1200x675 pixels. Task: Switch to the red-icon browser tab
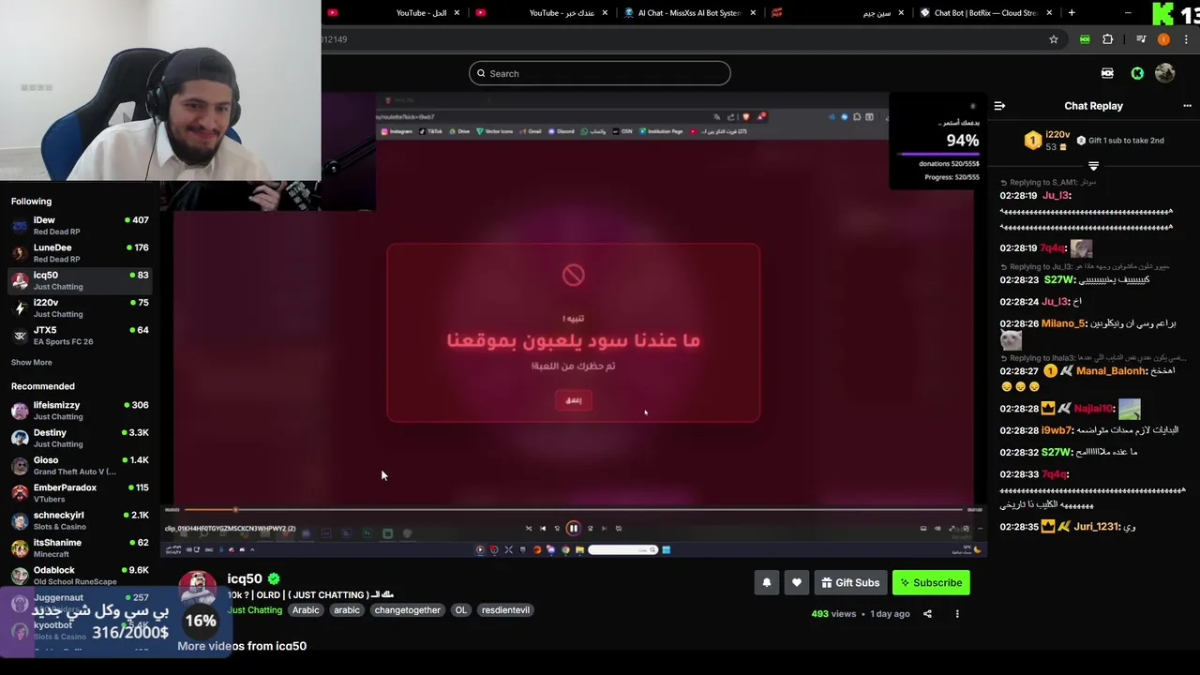tap(837, 13)
